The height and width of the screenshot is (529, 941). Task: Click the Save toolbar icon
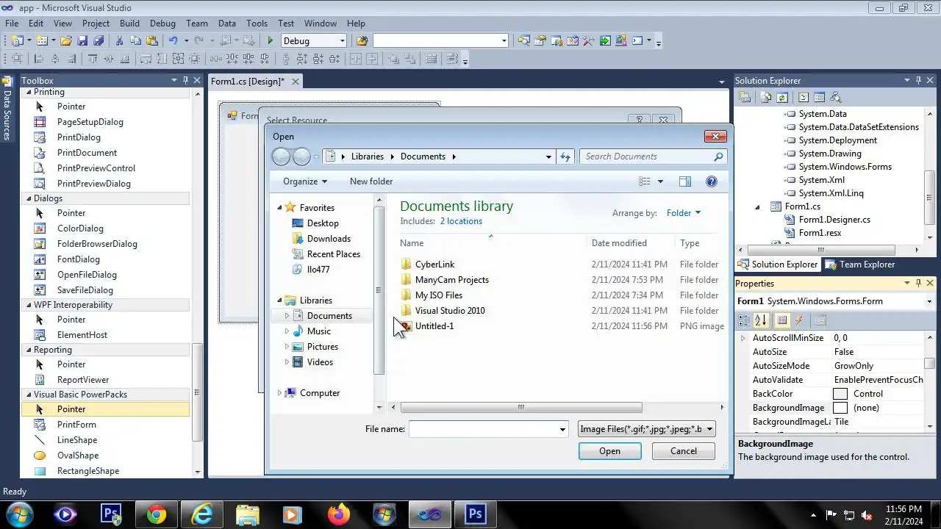83,41
